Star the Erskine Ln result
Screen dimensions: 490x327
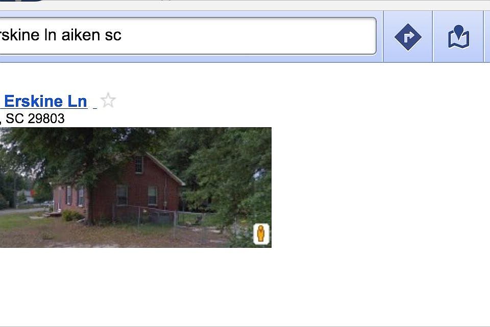coord(108,101)
